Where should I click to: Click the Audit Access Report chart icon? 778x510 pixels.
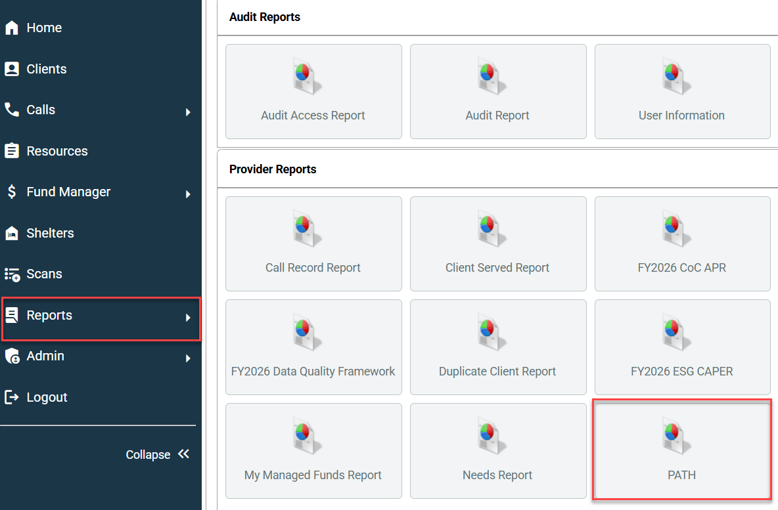[307, 75]
